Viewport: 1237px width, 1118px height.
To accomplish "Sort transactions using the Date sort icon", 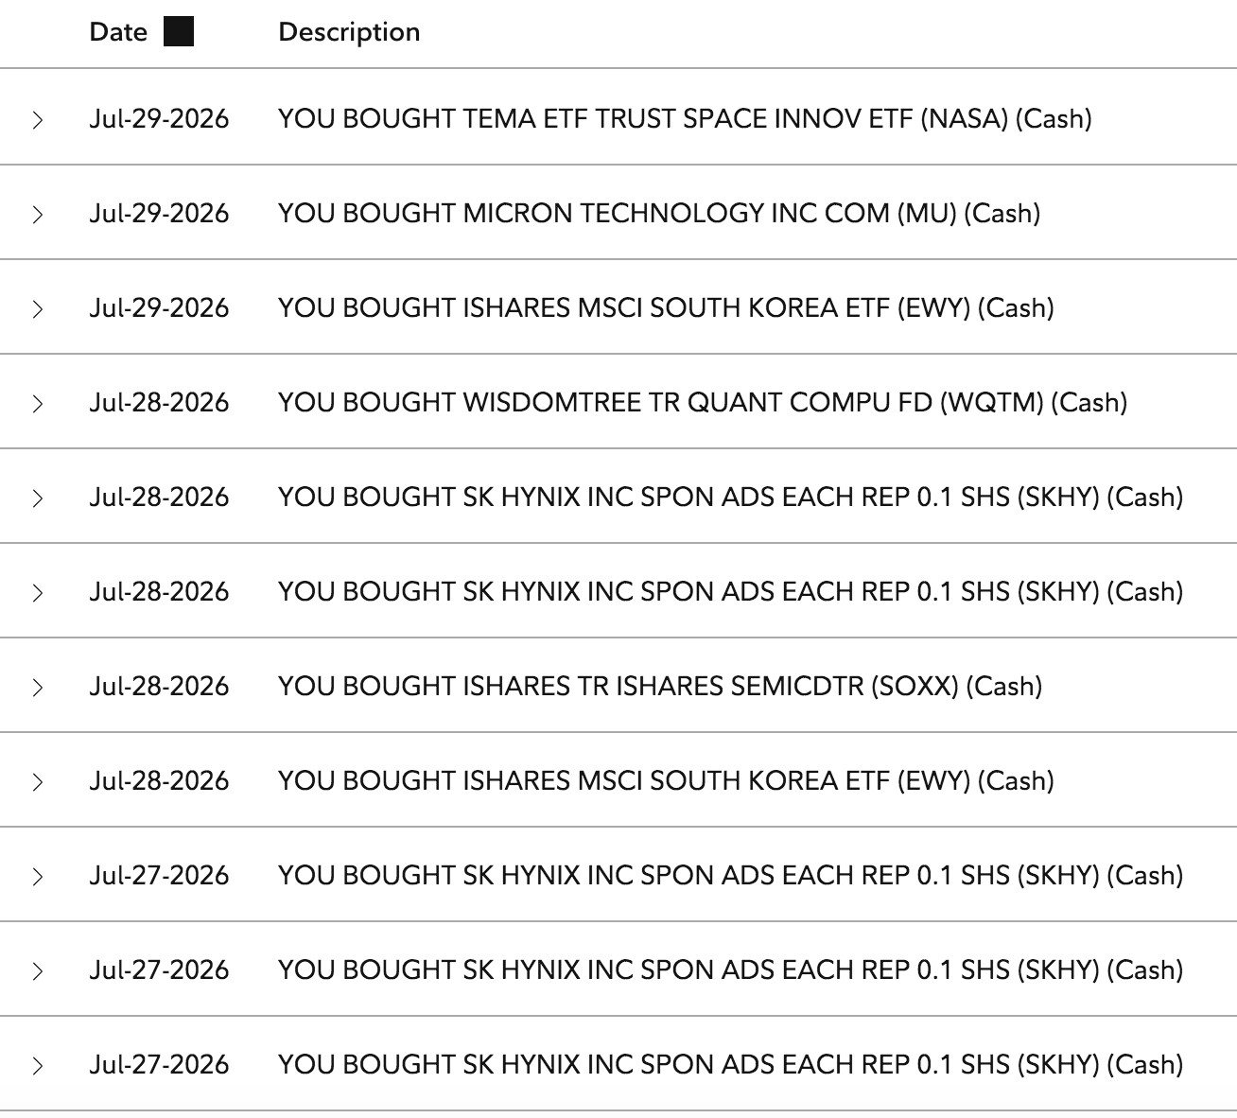I will [179, 32].
